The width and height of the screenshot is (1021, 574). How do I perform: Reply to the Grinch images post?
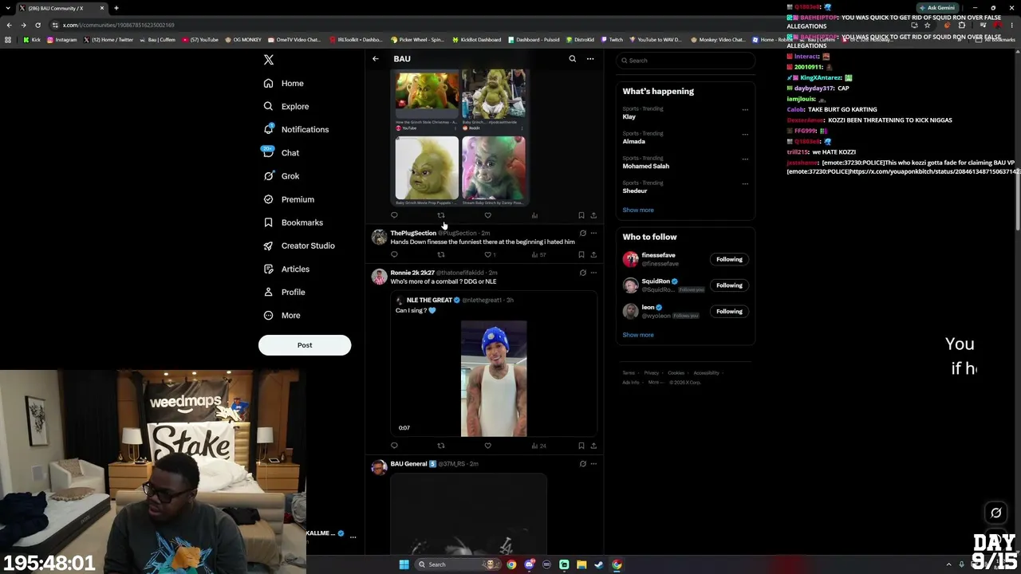coord(394,215)
